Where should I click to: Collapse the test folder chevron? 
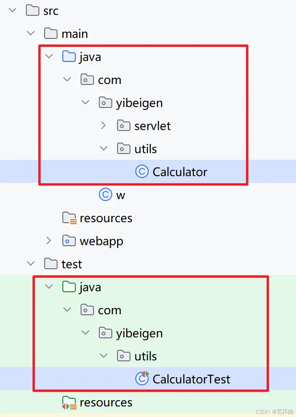click(x=31, y=263)
